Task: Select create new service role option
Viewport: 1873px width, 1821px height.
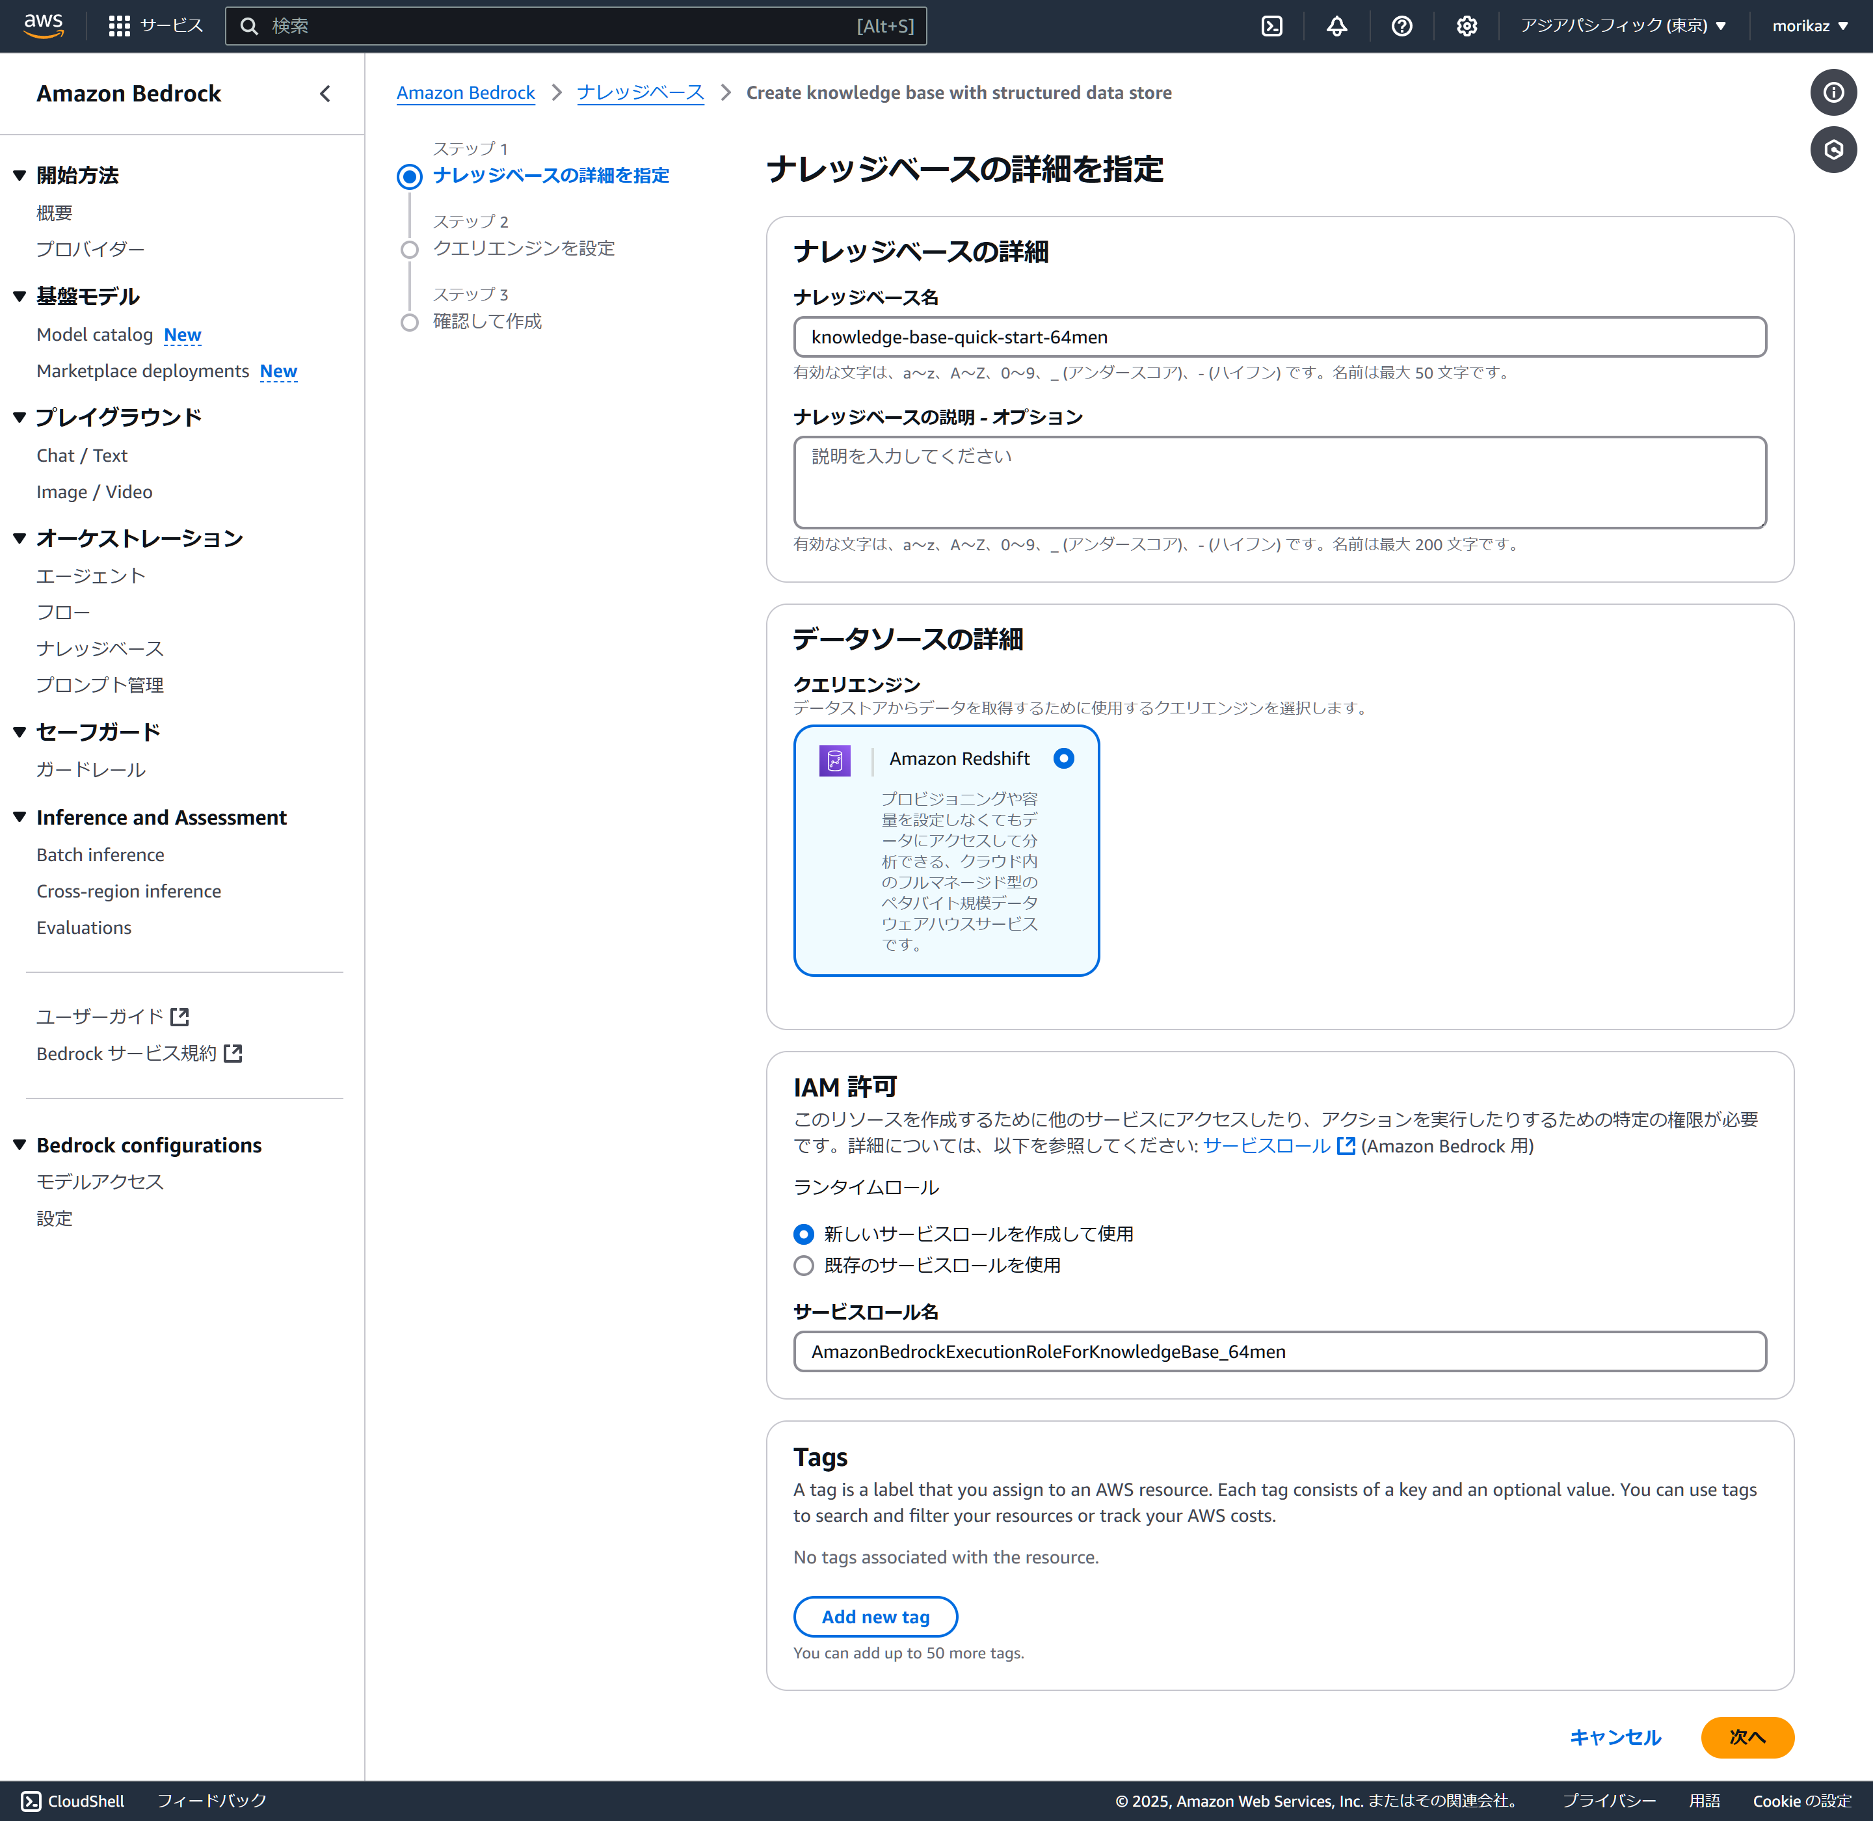Action: (804, 1234)
